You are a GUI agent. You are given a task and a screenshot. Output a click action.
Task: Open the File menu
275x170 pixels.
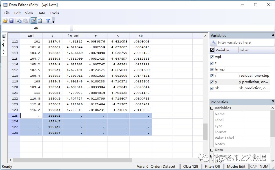click(x=7, y=13)
